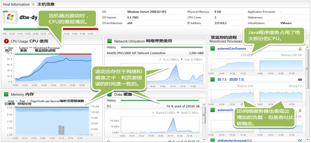
Task: Click the Windows VM host logo
Action: click(x=10, y=18)
